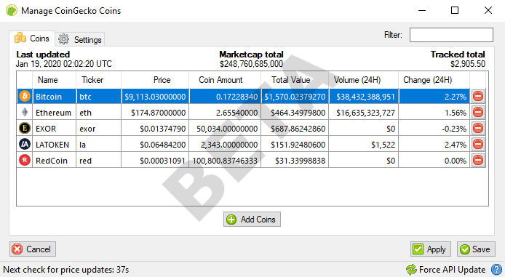This screenshot has width=505, height=277.
Task: Click the Add Coins button
Action: (x=252, y=220)
